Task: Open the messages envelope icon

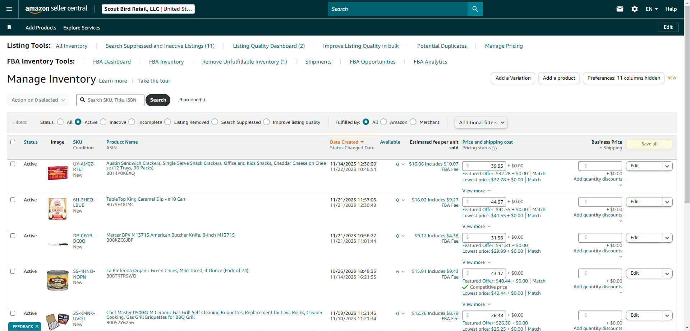Action: 620,9
